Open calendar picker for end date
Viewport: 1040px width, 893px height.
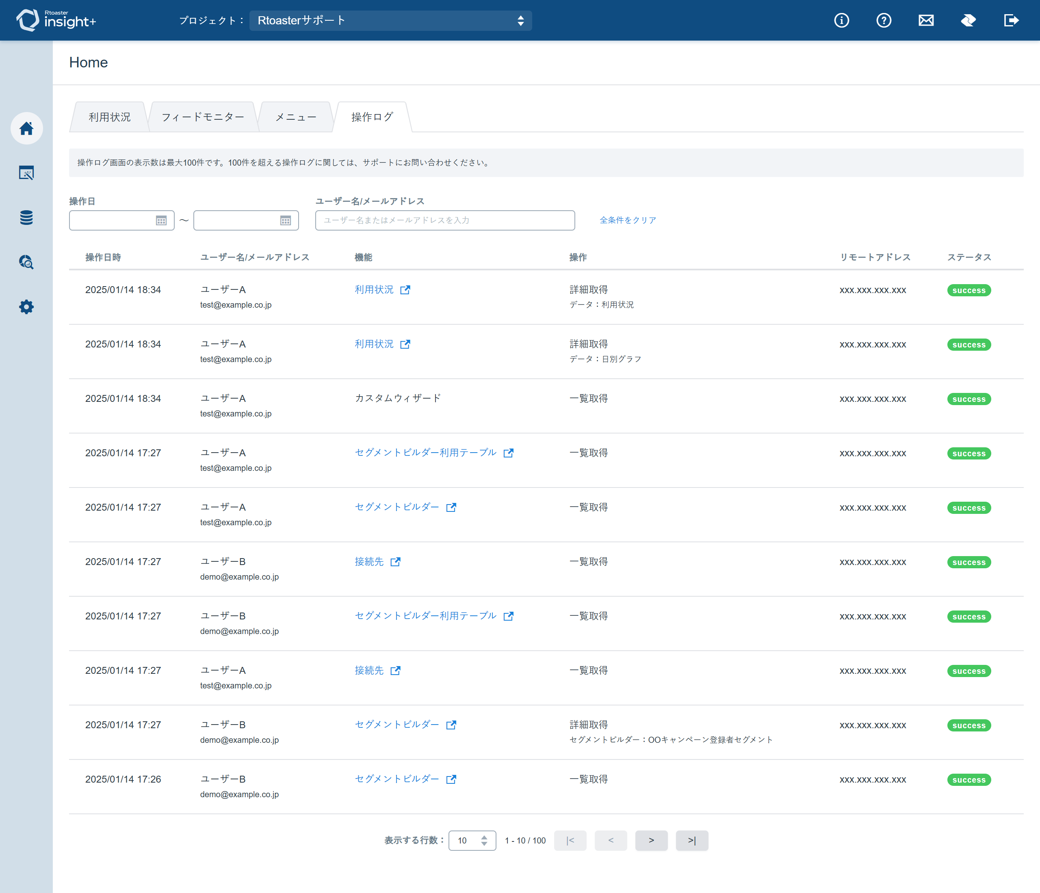click(286, 221)
